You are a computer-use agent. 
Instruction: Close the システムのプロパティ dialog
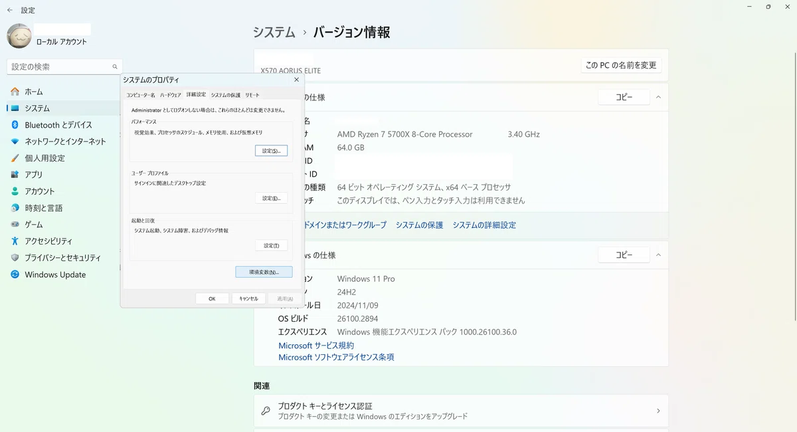point(296,80)
